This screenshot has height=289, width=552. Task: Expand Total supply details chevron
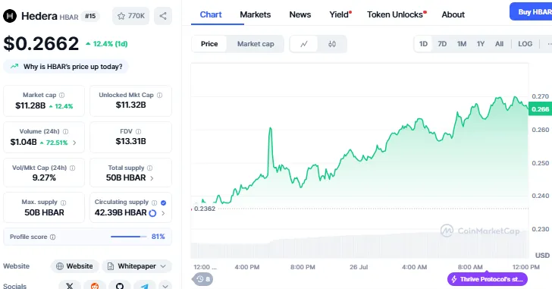click(152, 178)
